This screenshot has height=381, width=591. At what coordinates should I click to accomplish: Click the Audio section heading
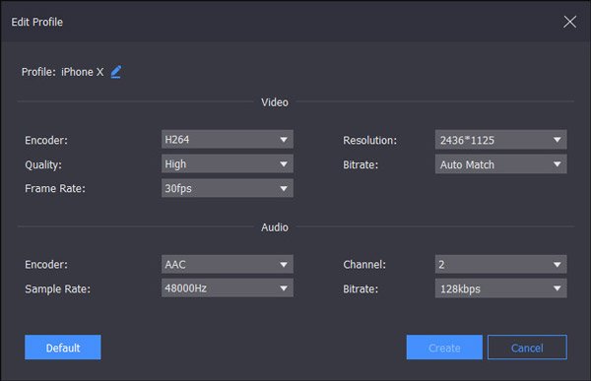pos(275,227)
